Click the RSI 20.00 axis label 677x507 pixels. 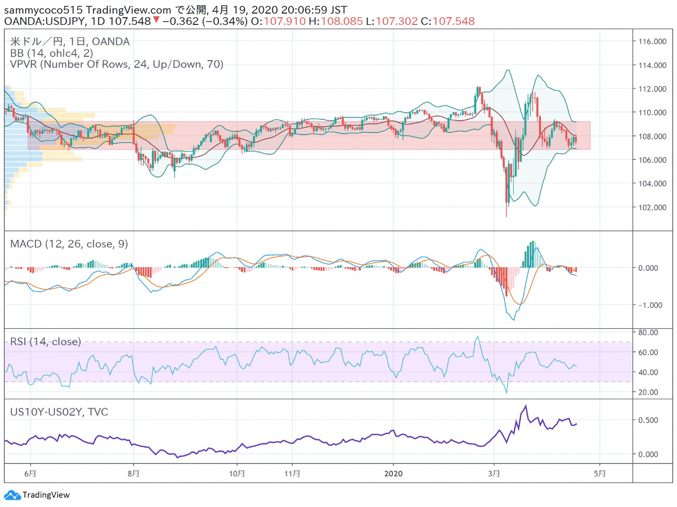tap(648, 392)
